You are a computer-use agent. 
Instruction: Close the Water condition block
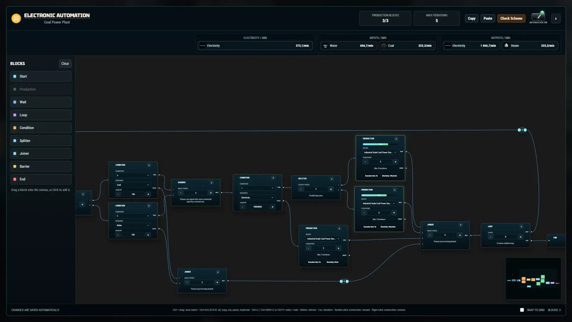[149, 206]
